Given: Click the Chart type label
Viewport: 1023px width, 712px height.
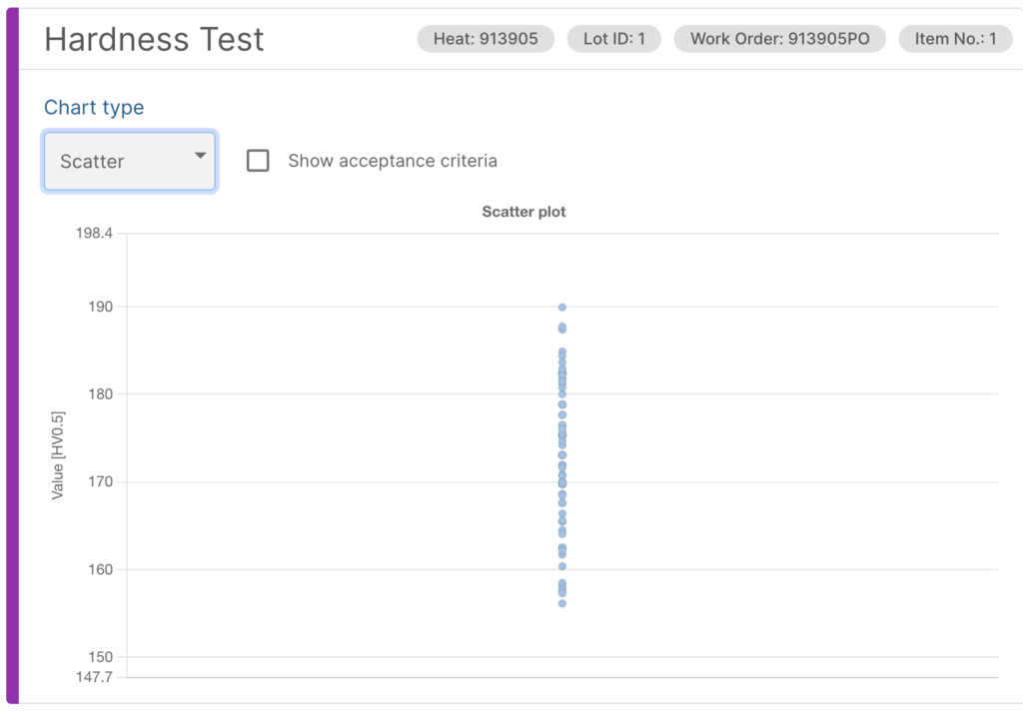Looking at the screenshot, I should tap(94, 108).
